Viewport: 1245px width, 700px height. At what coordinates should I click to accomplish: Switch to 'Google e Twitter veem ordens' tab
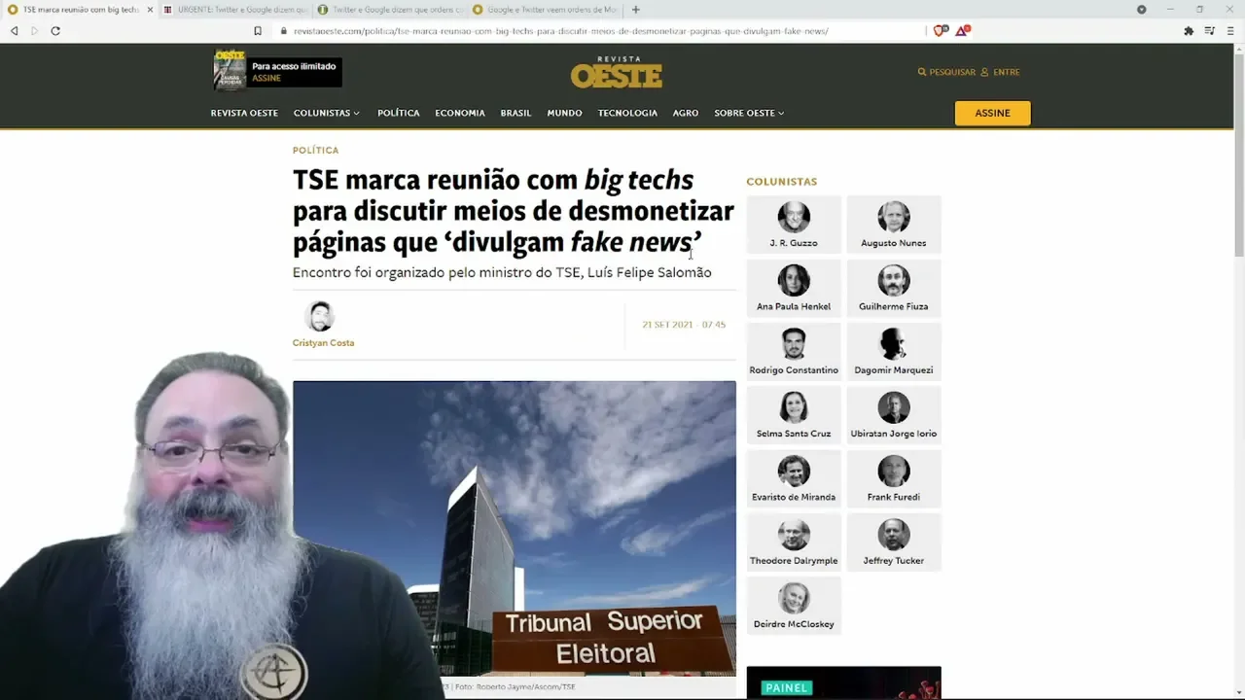546,10
